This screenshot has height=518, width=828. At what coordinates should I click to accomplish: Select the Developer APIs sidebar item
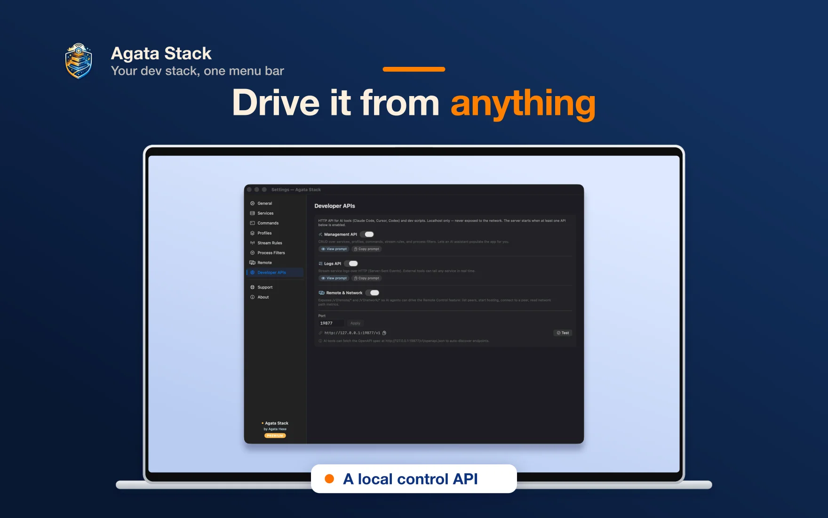pos(275,273)
